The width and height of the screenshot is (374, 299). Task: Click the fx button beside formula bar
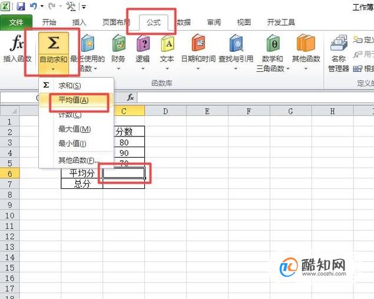pyautogui.click(x=131, y=97)
